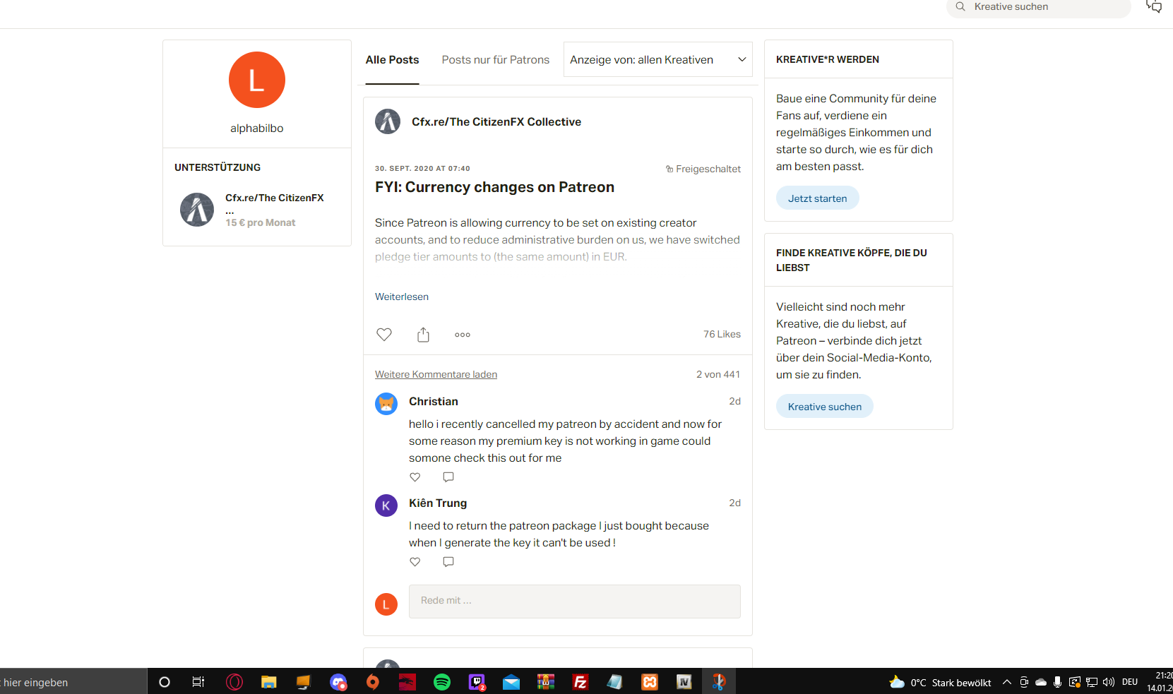Open alphabilbo's orange profile avatar

257,80
